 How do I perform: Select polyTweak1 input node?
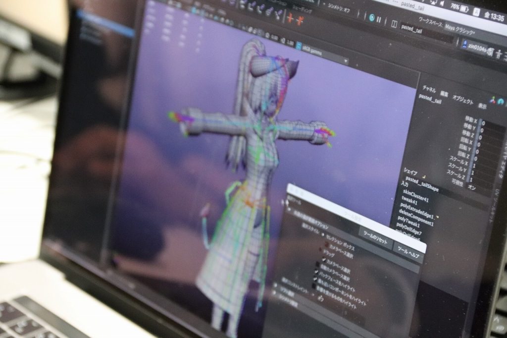pyautogui.click(x=408, y=222)
